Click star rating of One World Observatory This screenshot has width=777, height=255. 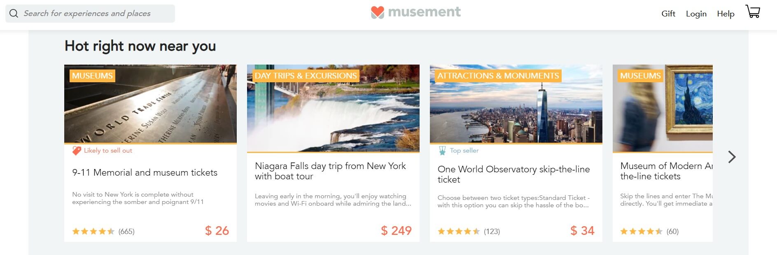tap(459, 231)
